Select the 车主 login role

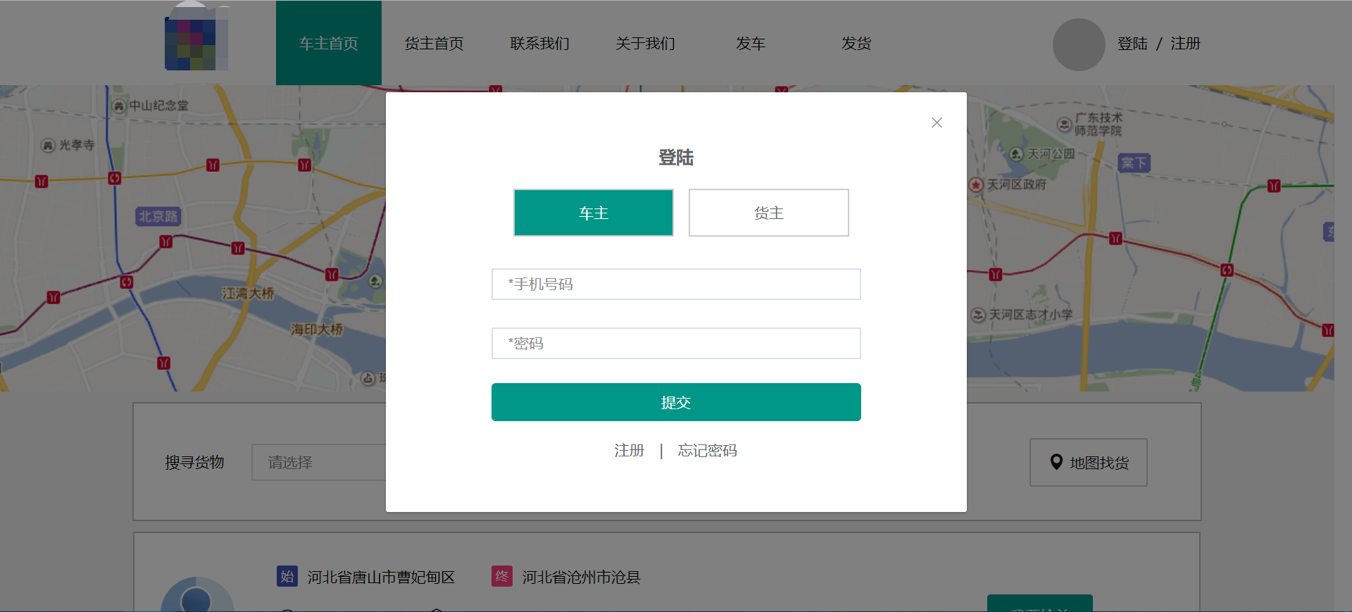pyautogui.click(x=593, y=213)
